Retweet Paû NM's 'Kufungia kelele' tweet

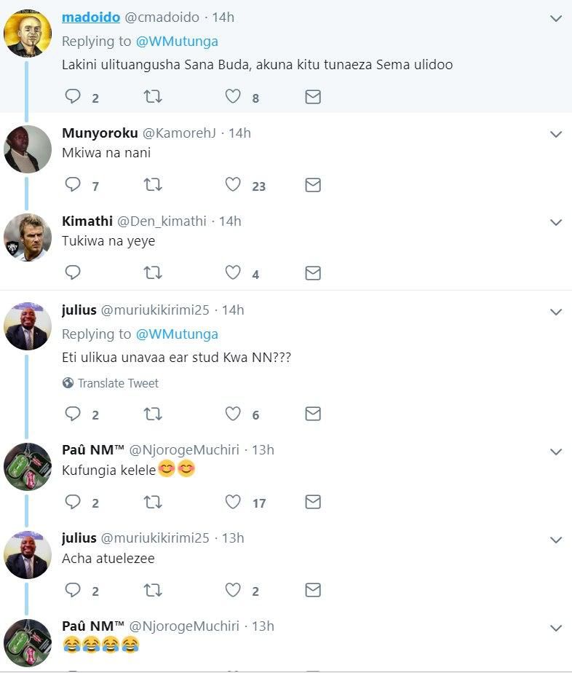click(153, 502)
